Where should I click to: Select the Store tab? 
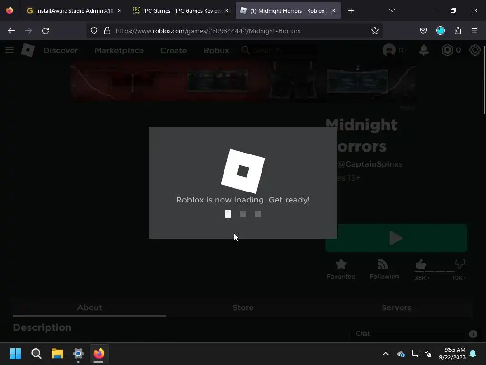243,307
